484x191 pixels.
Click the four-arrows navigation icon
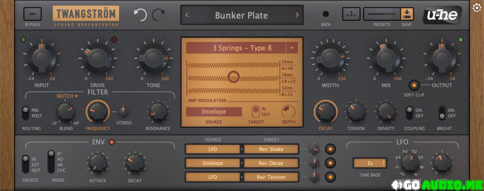tap(351, 14)
